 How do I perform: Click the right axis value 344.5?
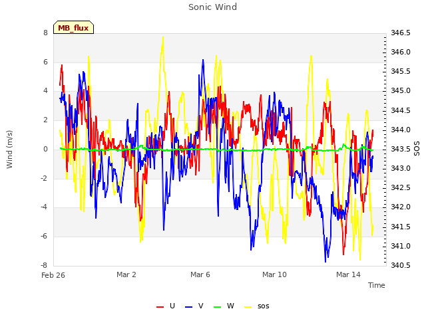coord(401,111)
